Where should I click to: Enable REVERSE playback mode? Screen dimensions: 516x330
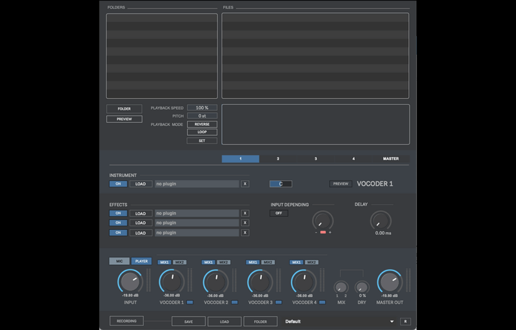click(202, 124)
